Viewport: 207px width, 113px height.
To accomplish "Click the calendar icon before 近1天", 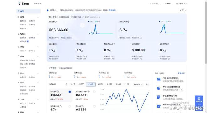I will point(66,84).
